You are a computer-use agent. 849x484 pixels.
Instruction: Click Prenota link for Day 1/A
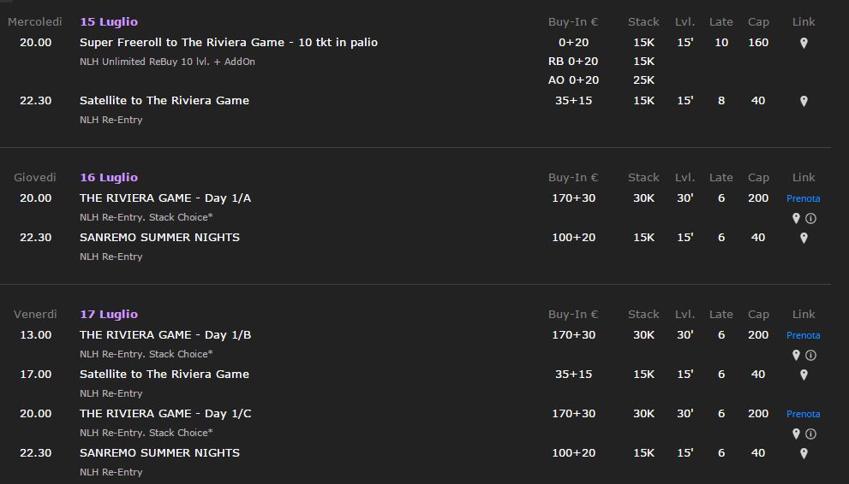tap(803, 198)
